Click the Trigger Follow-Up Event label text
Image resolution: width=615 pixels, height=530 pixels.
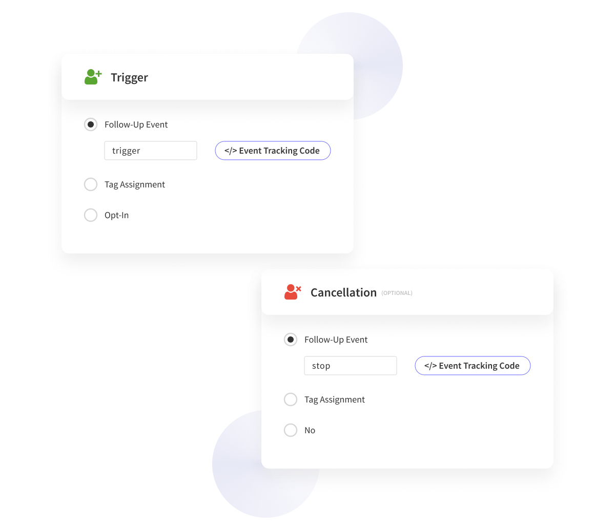point(136,124)
